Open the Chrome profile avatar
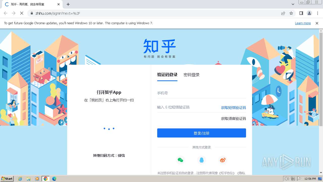Screen dimensions: 323x182 (309, 13)
